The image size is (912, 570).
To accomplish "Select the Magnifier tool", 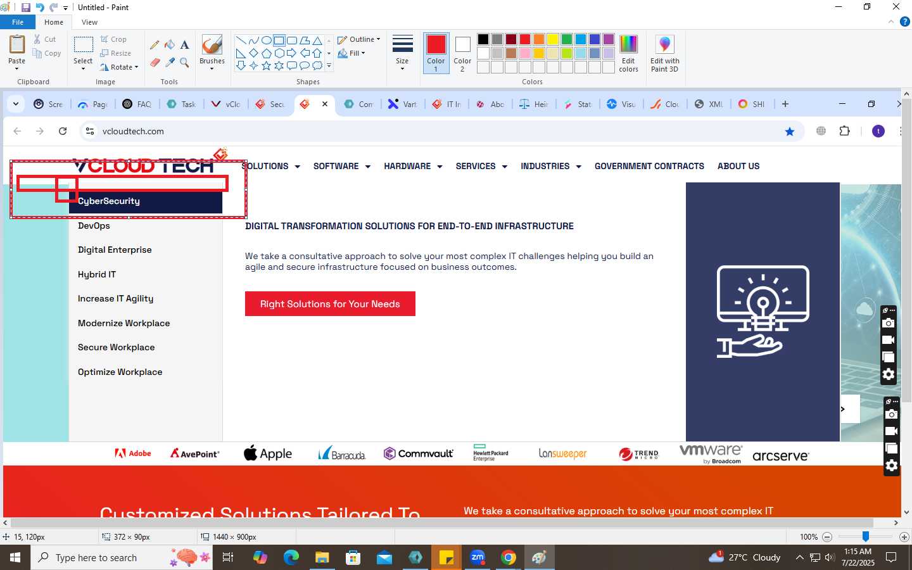I will click(184, 62).
